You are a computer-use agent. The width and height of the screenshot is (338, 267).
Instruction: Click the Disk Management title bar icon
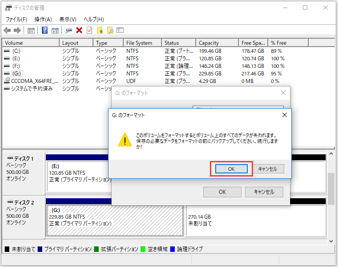pos(8,8)
